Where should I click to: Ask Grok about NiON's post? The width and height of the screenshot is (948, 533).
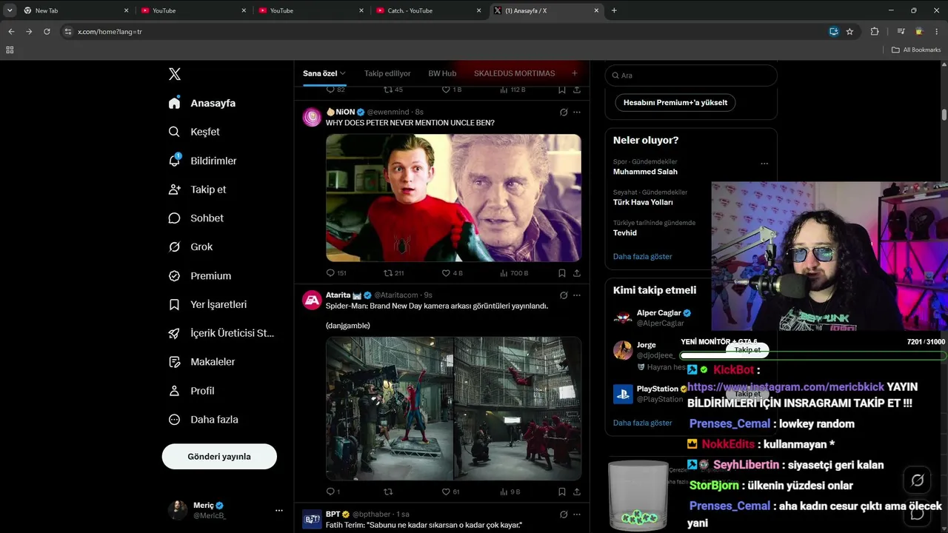click(x=564, y=112)
